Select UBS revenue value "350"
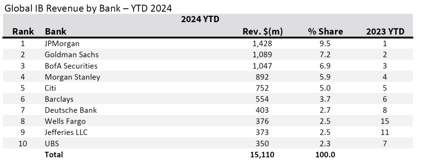The height and width of the screenshot is (167, 422). coord(263,144)
